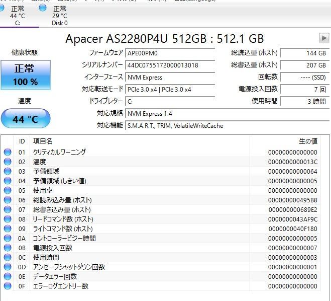Select the 予備領域 (しきい値) row name
Viewport: 331px width, 301px height.
[x=60, y=181]
